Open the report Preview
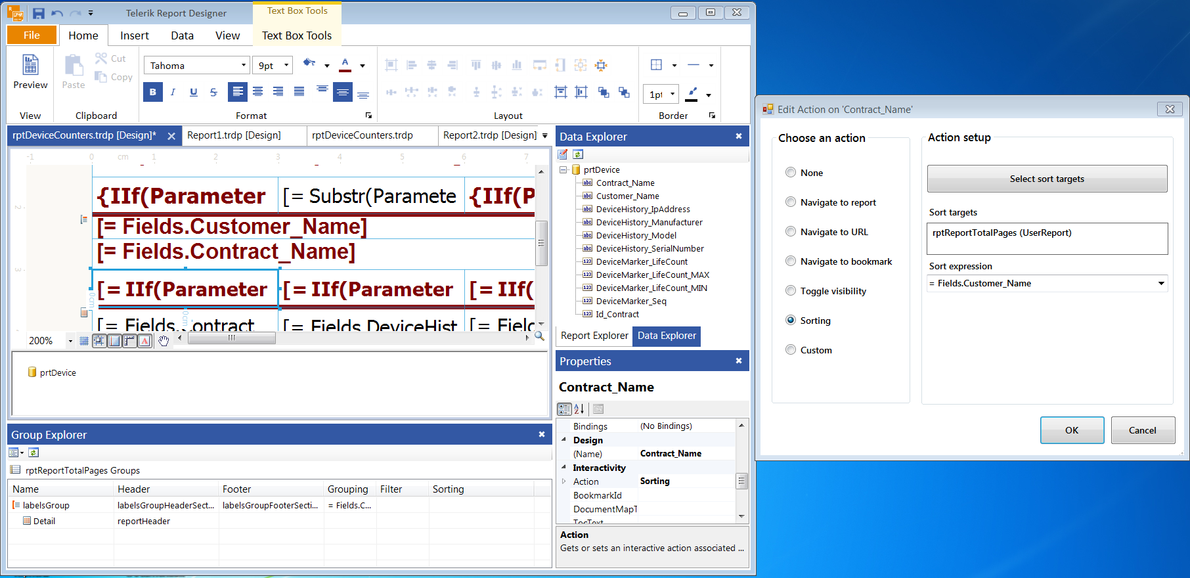This screenshot has height=578, width=1190. [30, 72]
